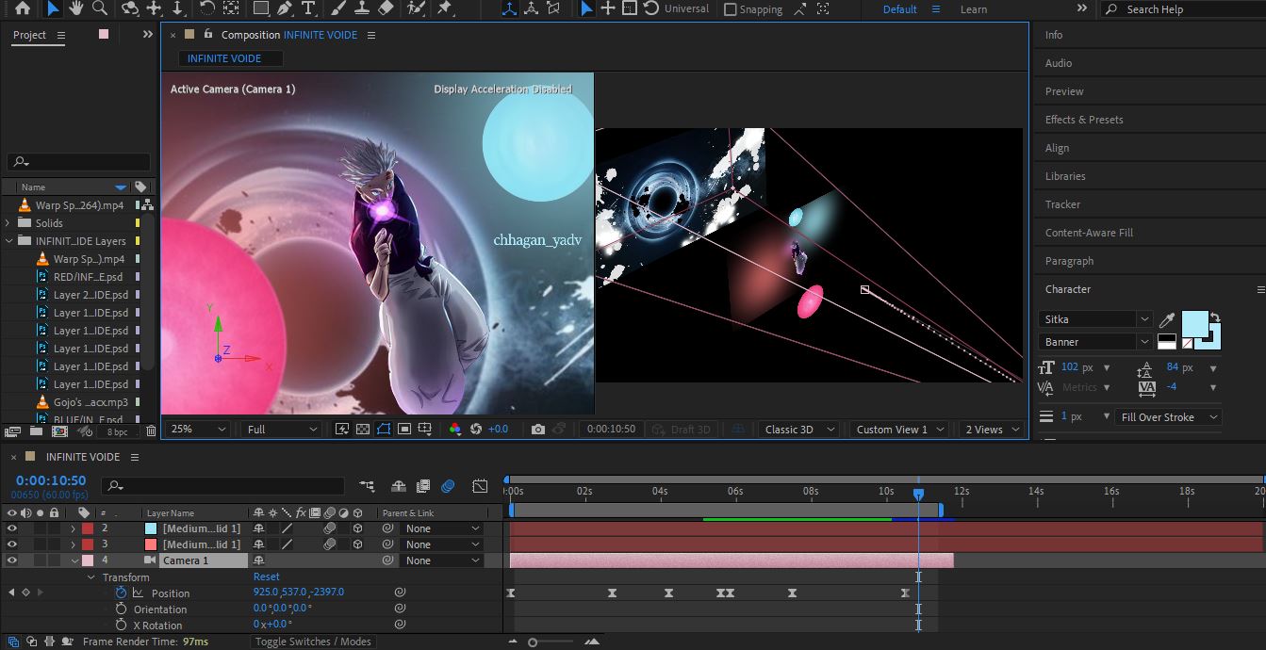The image size is (1266, 650).
Task: Select the Zoom magnifier tool
Action: tap(99, 8)
